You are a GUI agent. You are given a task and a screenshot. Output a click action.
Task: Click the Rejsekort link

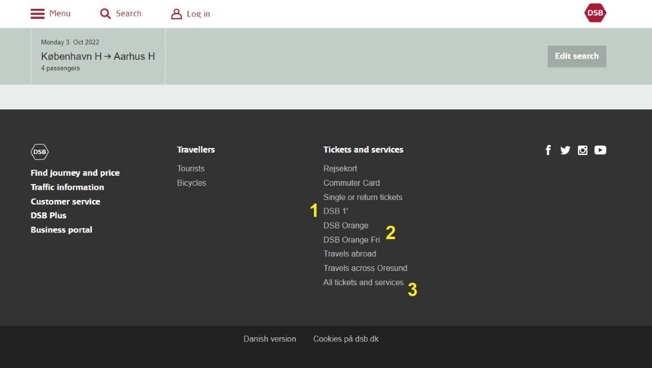(340, 169)
